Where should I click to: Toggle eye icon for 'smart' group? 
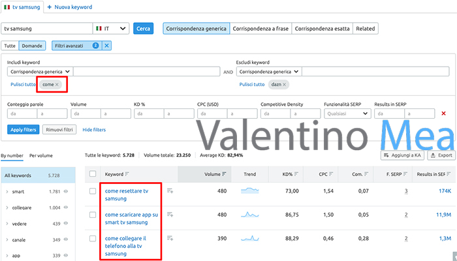pos(66,191)
